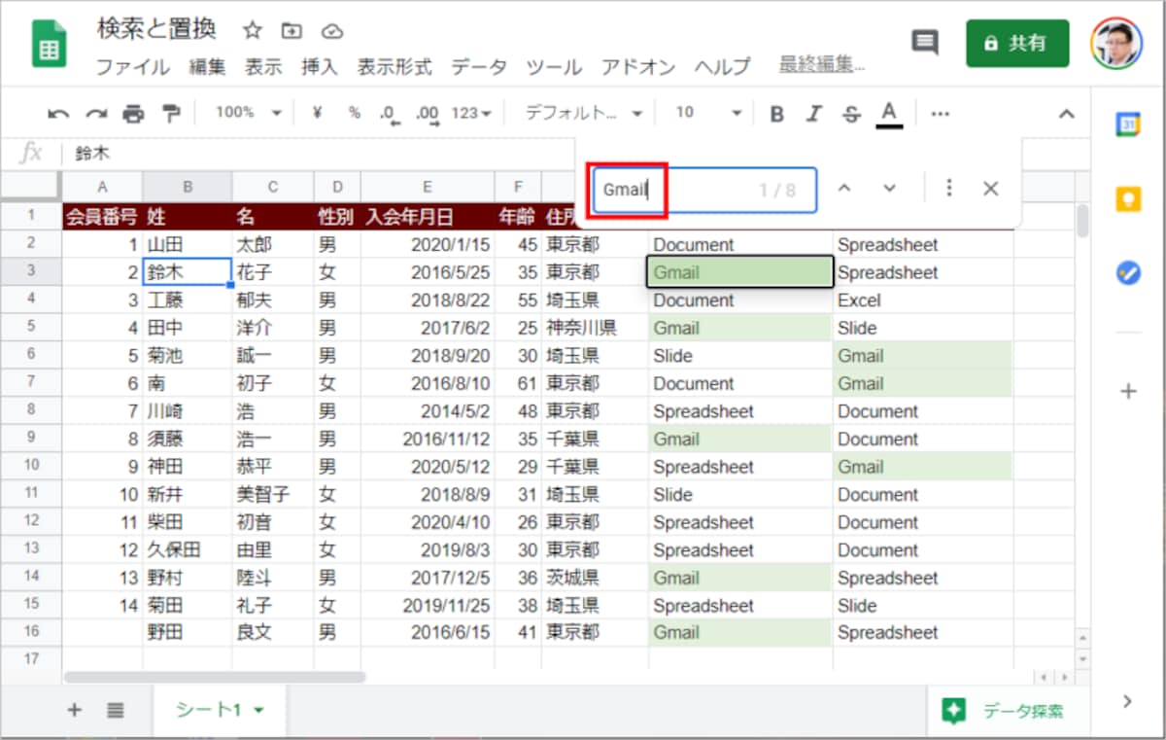Viewport: 1166px width, 740px height.
Task: Select column A header
Action: (102, 187)
